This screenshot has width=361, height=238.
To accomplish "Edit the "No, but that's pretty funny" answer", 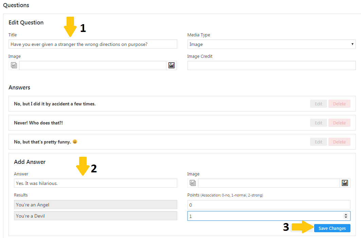I will click(x=318, y=142).
